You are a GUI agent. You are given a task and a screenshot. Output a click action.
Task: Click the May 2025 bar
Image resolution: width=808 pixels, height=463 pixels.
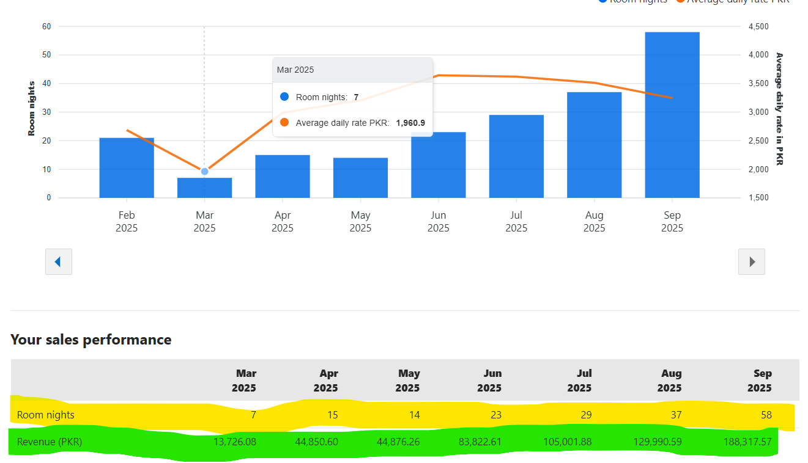click(x=360, y=178)
